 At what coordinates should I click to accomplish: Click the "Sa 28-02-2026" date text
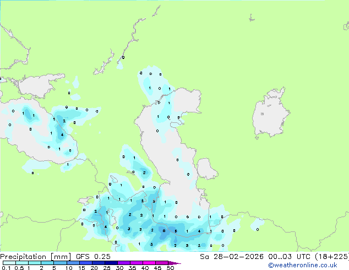pyautogui.click(x=232, y=257)
